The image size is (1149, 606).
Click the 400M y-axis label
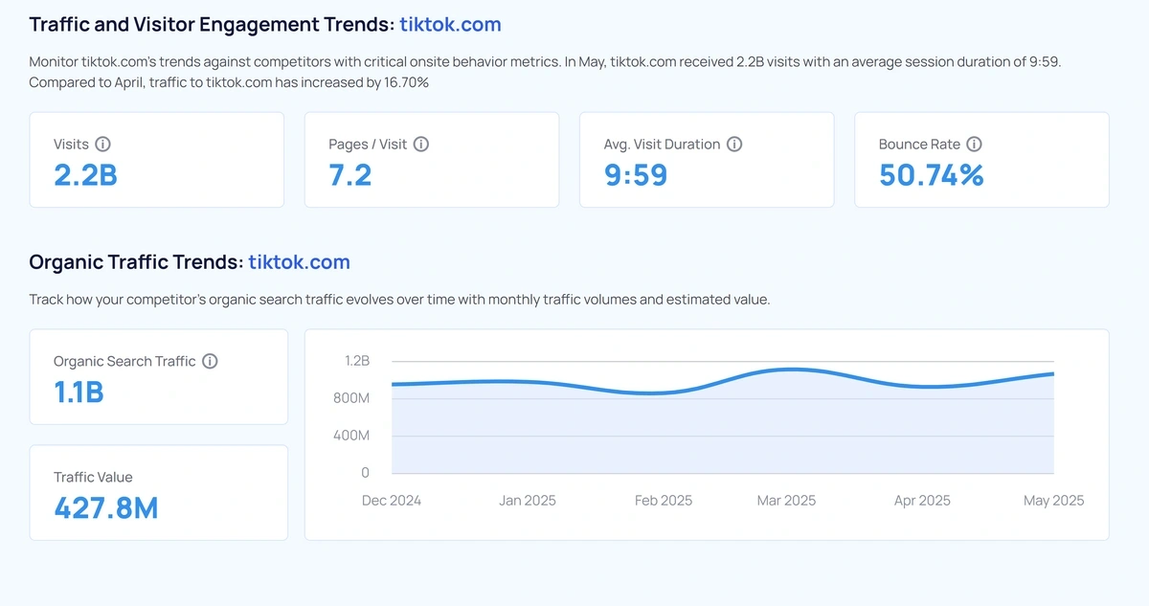(x=351, y=436)
